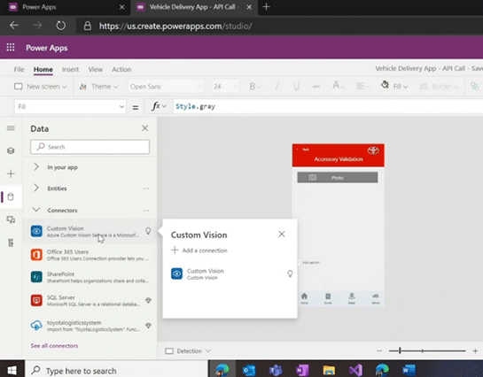Screen dimensions: 483x377
Task: Click the Custom Vision connector icon in list
Action: coord(36,231)
